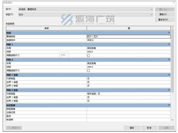Click the 参数 column header
This screenshot has width=178, height=133.
pyautogui.click(x=46, y=28)
